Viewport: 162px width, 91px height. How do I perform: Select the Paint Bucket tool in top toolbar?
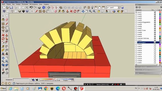click(x=63, y=11)
